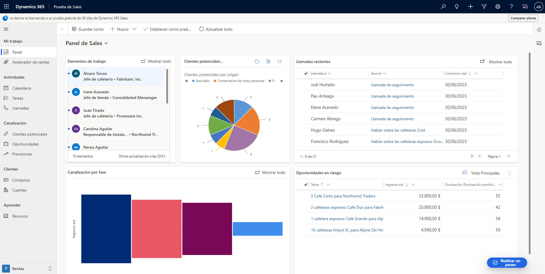Click Realizar un paseo button
545x274 pixels.
(x=507, y=263)
